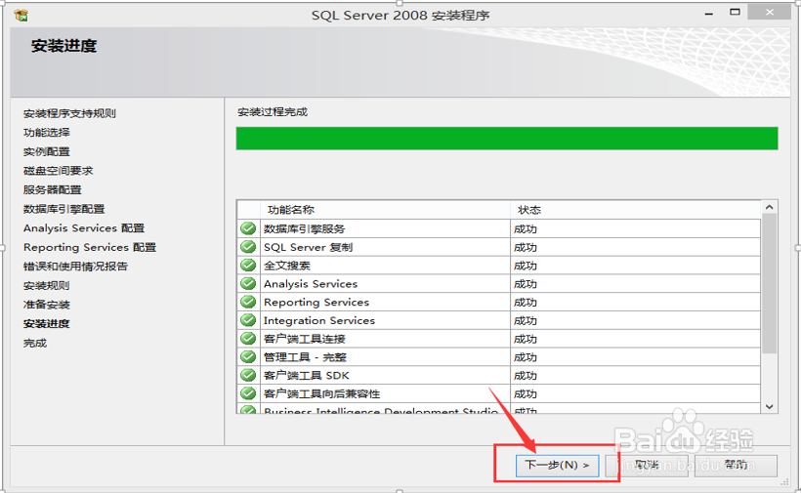This screenshot has width=801, height=493.
Task: Click the 全文搜索 feature name
Action: coord(287,266)
